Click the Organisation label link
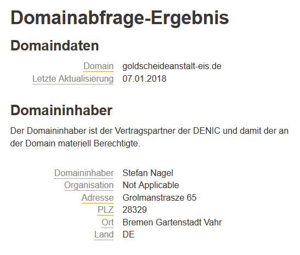 coord(89,185)
